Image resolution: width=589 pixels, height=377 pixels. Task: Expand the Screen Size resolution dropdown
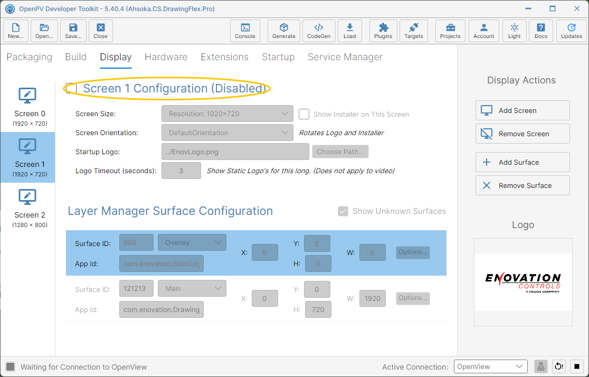[227, 114]
